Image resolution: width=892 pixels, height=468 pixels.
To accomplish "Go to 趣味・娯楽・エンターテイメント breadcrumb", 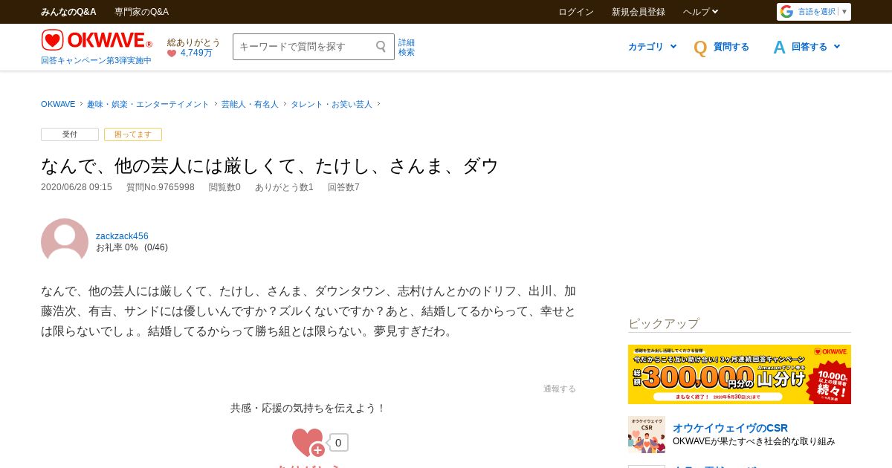I will (x=148, y=104).
